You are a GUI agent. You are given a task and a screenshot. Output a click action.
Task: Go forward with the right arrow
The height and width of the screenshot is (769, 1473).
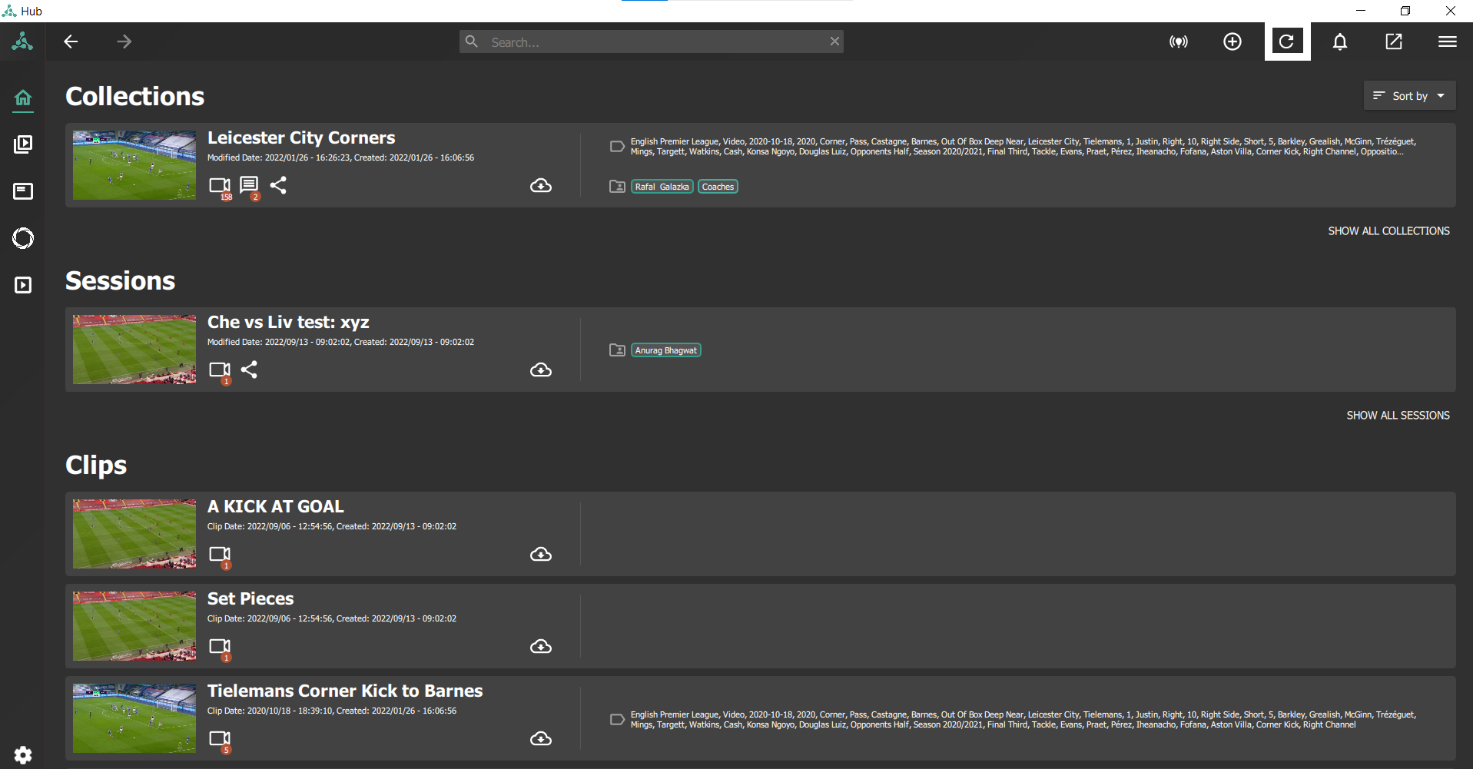[124, 41]
